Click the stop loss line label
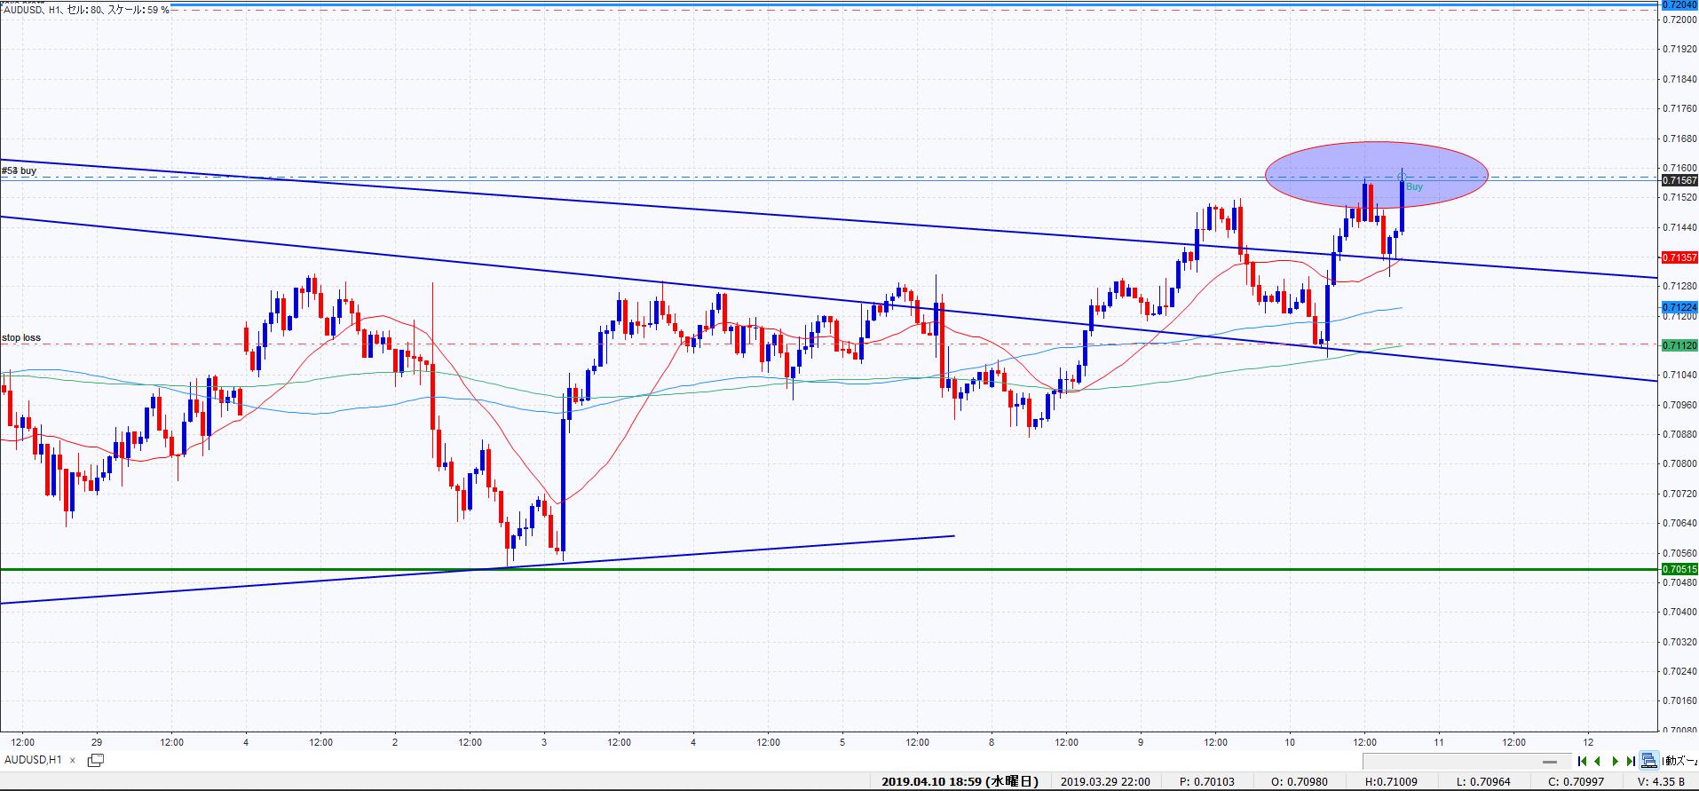This screenshot has height=791, width=1699. [x=21, y=338]
